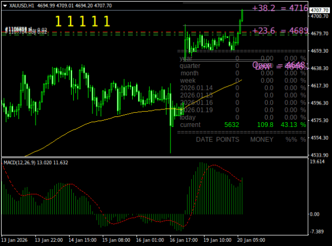Click the 20 Jan 05:00 time axis label
Viewport: 332px width, 246px height.
coord(251,240)
